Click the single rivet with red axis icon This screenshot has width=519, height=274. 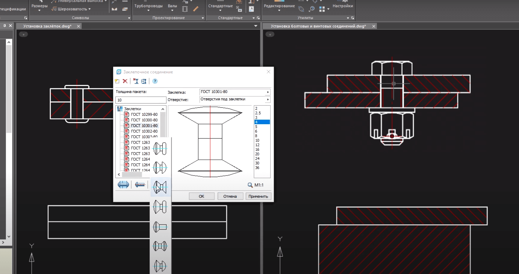pos(140,185)
